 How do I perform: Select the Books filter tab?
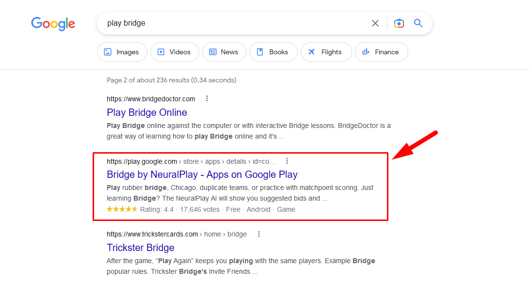(273, 52)
